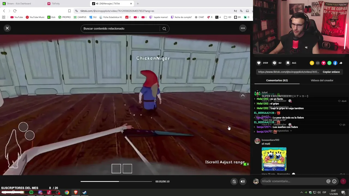Open the YouTube bookmark

click(17, 17)
